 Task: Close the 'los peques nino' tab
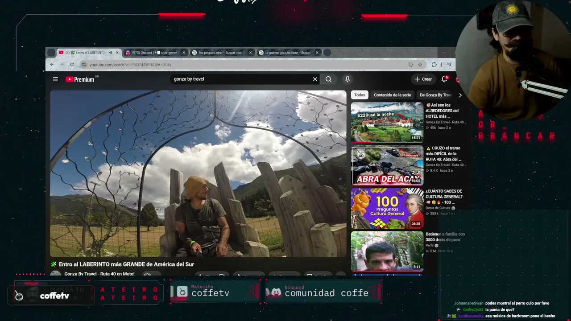pos(250,53)
